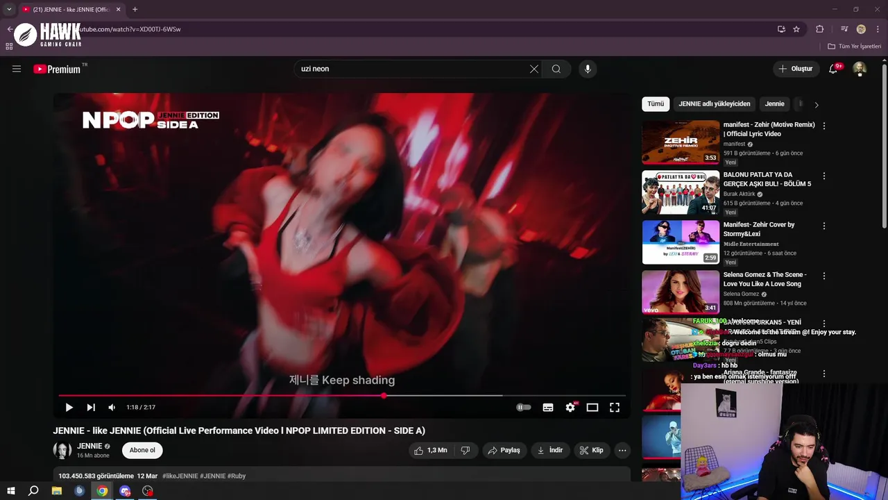Open Windows Start menu
This screenshot has height=500, width=888.
[11, 491]
